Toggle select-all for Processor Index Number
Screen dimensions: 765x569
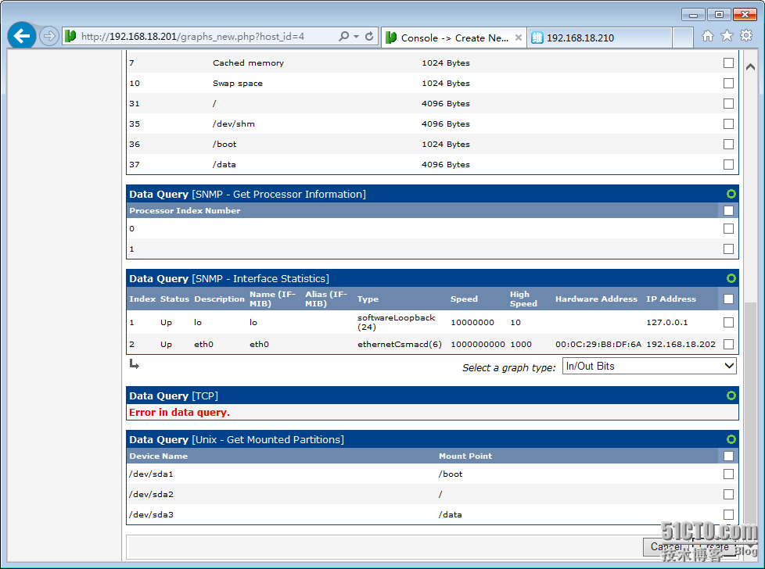click(728, 210)
